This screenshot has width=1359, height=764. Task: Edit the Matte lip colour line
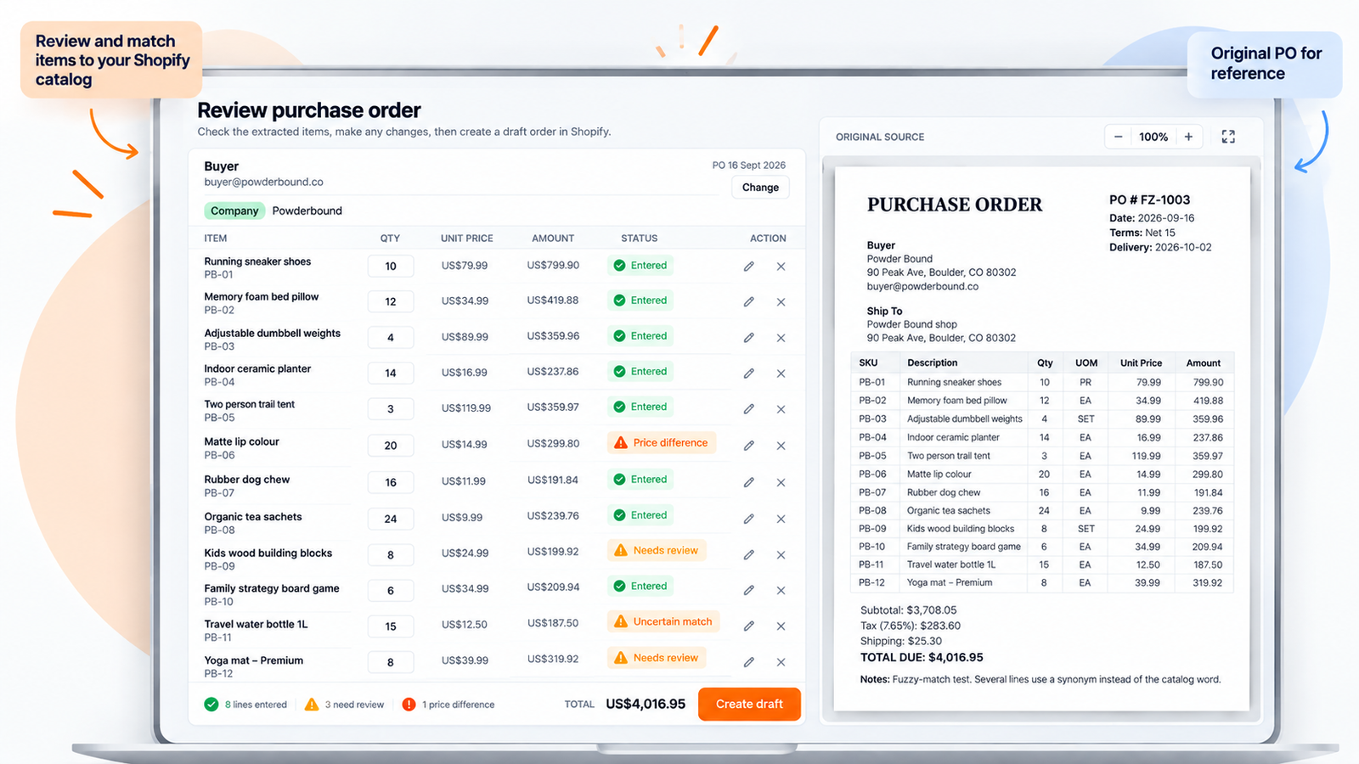748,446
